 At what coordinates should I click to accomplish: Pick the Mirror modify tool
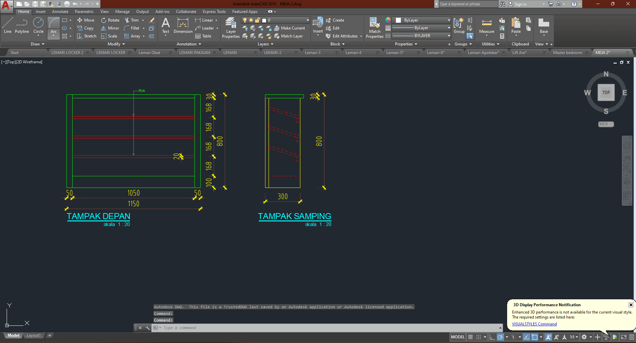(110, 28)
